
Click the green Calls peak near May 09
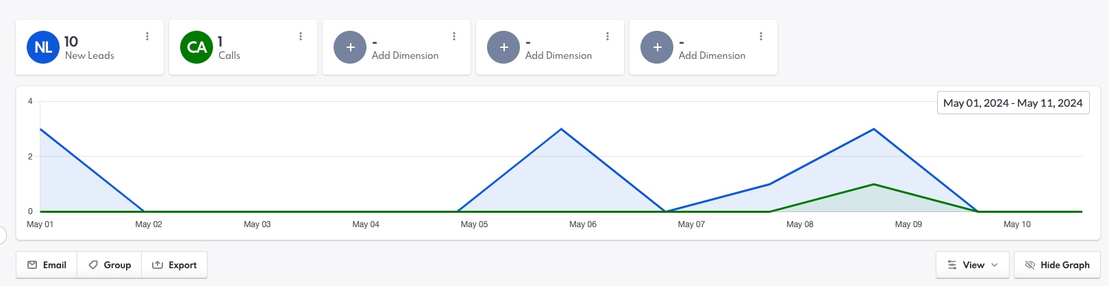coord(873,184)
